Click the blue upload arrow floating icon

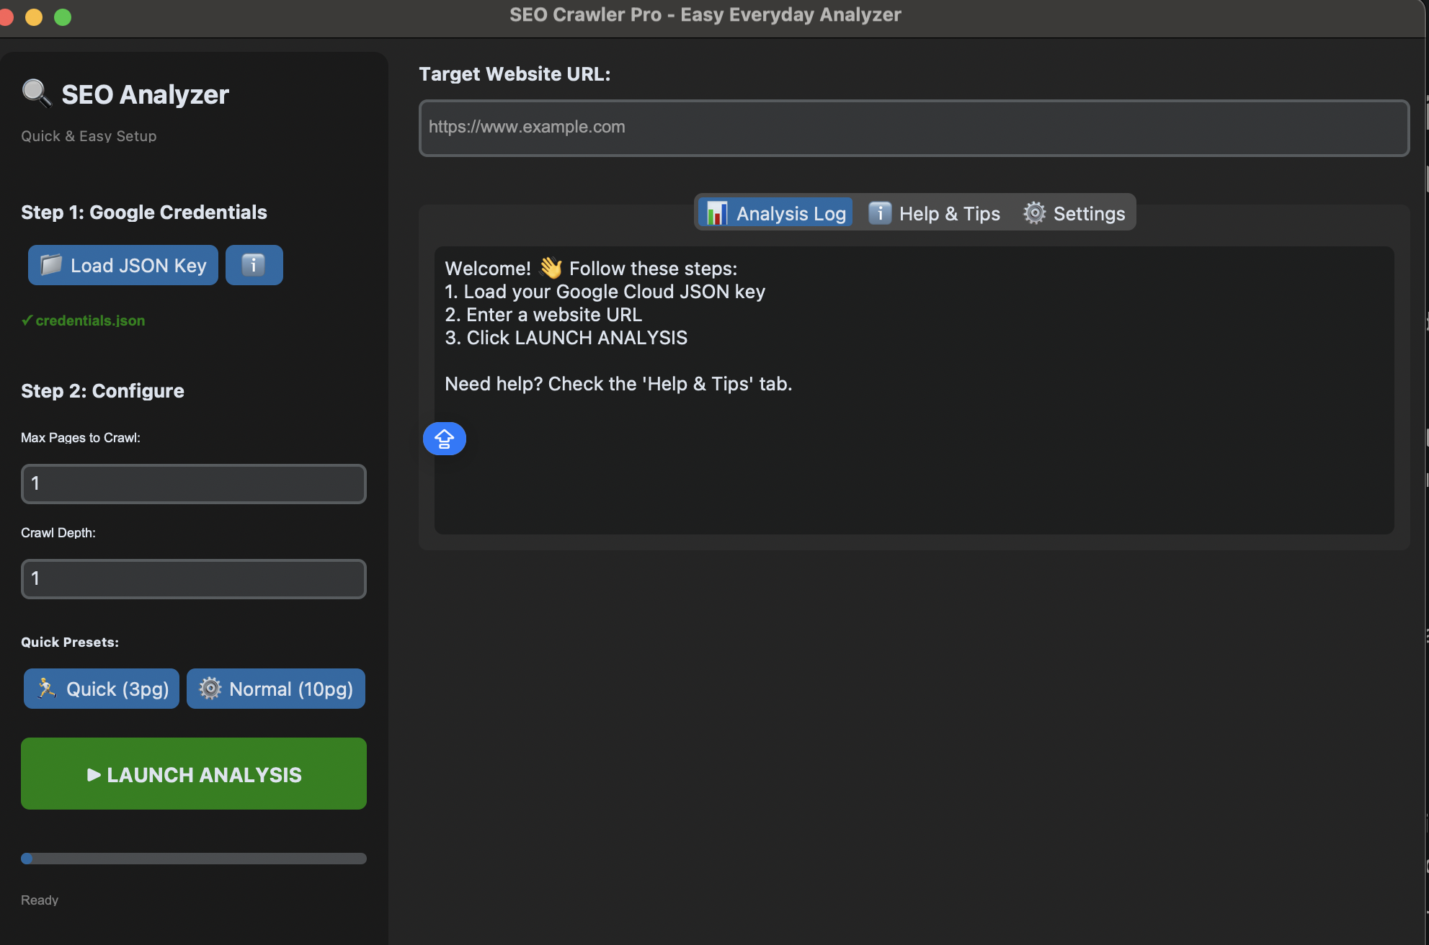(444, 439)
